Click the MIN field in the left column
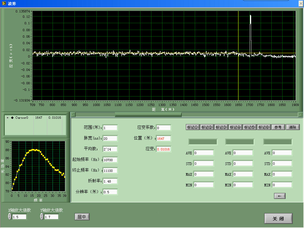 point(204,185)
